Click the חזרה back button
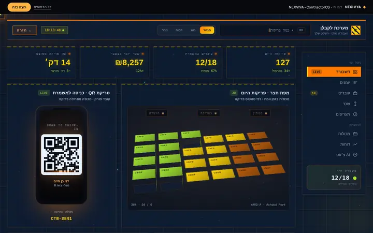This screenshot has height=233, width=373. (25, 30)
